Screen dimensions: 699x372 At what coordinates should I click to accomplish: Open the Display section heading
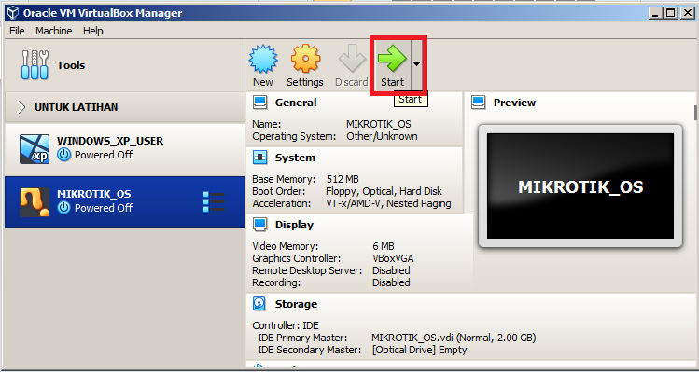[294, 225]
